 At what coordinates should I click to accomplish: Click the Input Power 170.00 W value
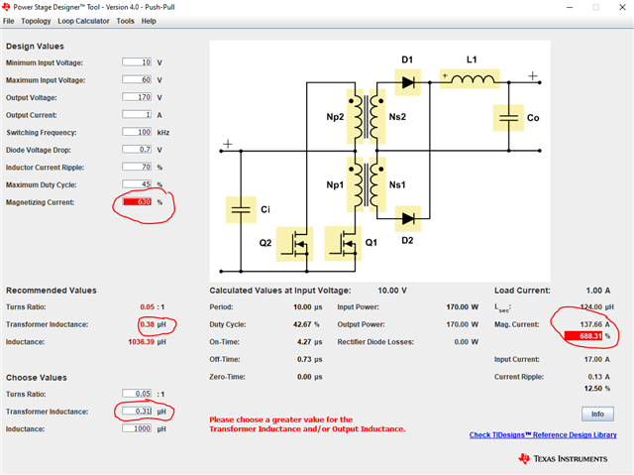coord(463,307)
